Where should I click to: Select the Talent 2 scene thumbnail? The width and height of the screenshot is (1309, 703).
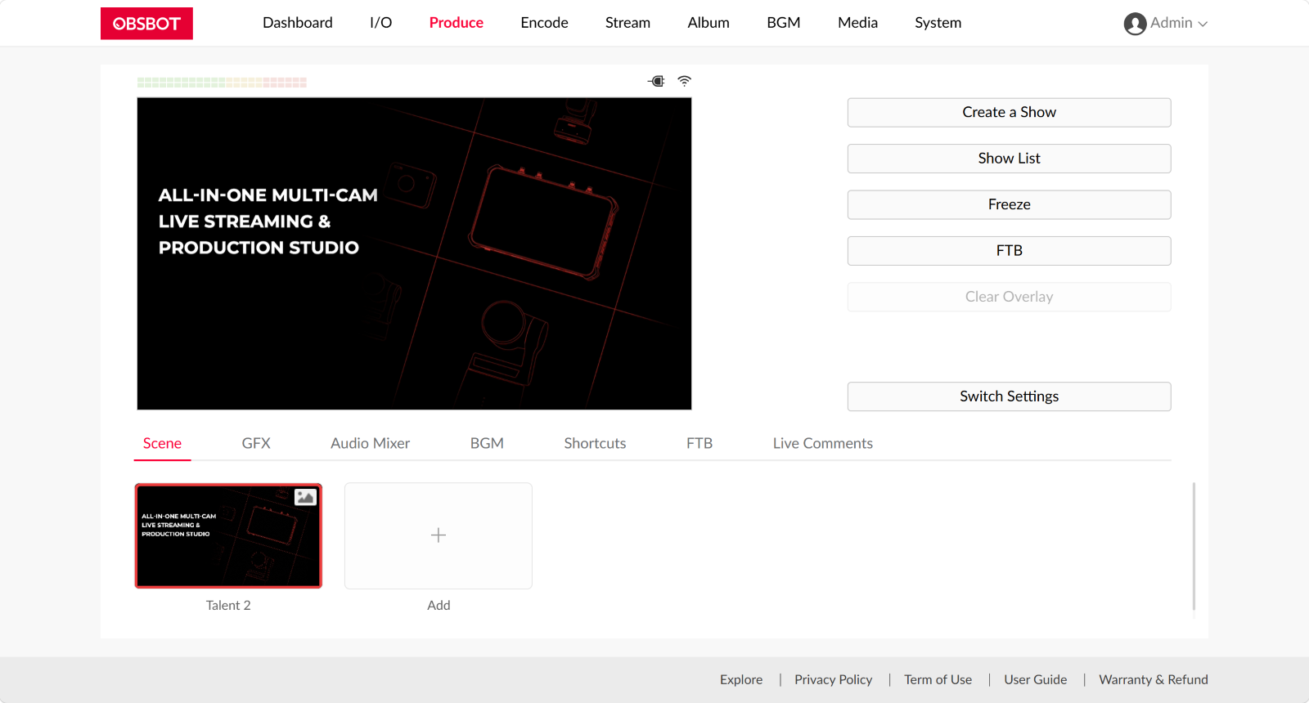[x=228, y=535]
